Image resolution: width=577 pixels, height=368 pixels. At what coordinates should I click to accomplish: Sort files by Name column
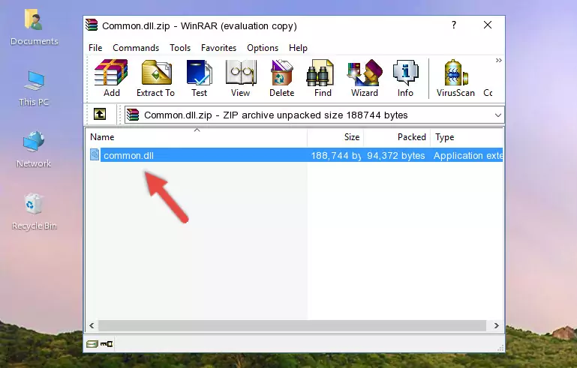197,137
